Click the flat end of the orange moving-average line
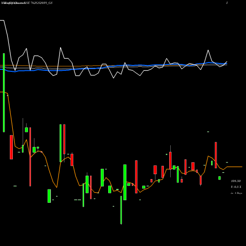Screen dimensions: 246x246 point(235,167)
